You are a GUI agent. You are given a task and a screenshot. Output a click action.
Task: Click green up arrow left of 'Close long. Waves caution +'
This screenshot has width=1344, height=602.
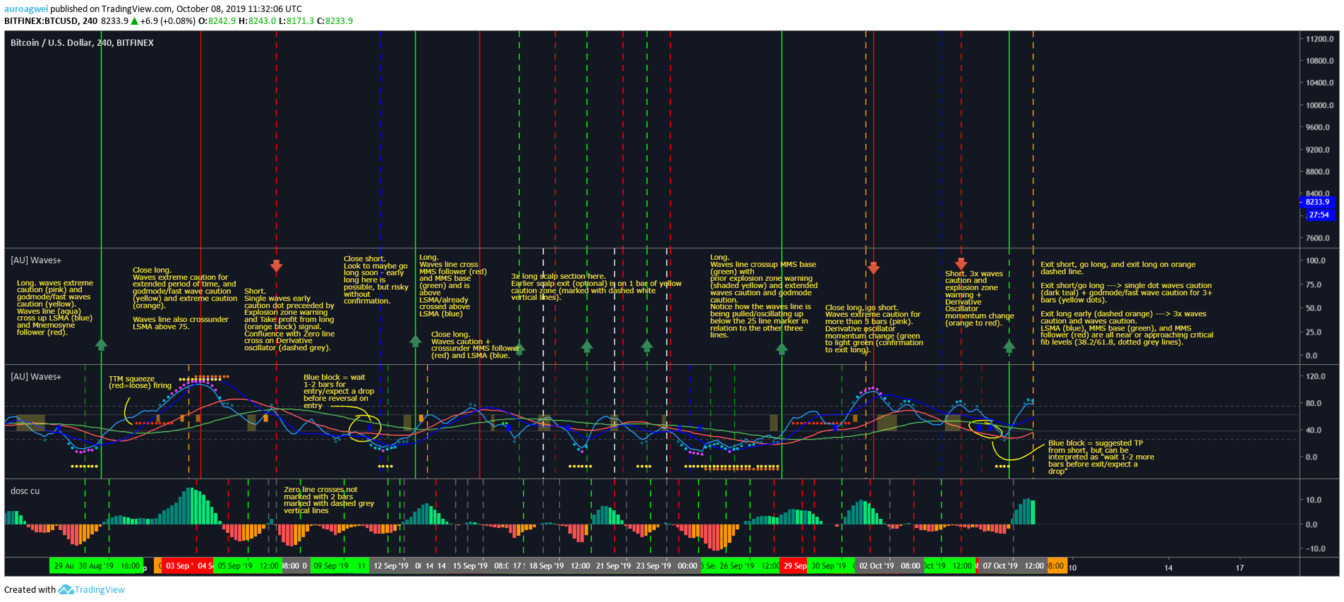[416, 342]
